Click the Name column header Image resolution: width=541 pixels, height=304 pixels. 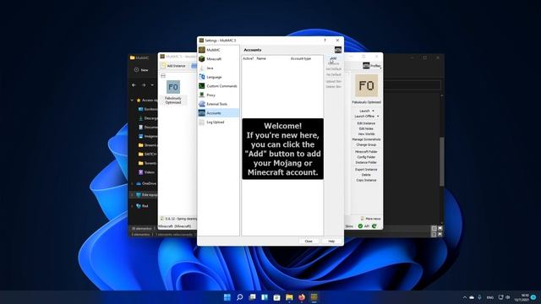[x=261, y=58]
